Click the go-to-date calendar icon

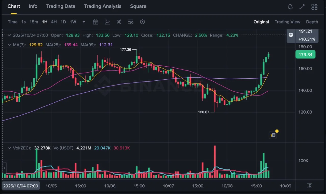(96, 22)
